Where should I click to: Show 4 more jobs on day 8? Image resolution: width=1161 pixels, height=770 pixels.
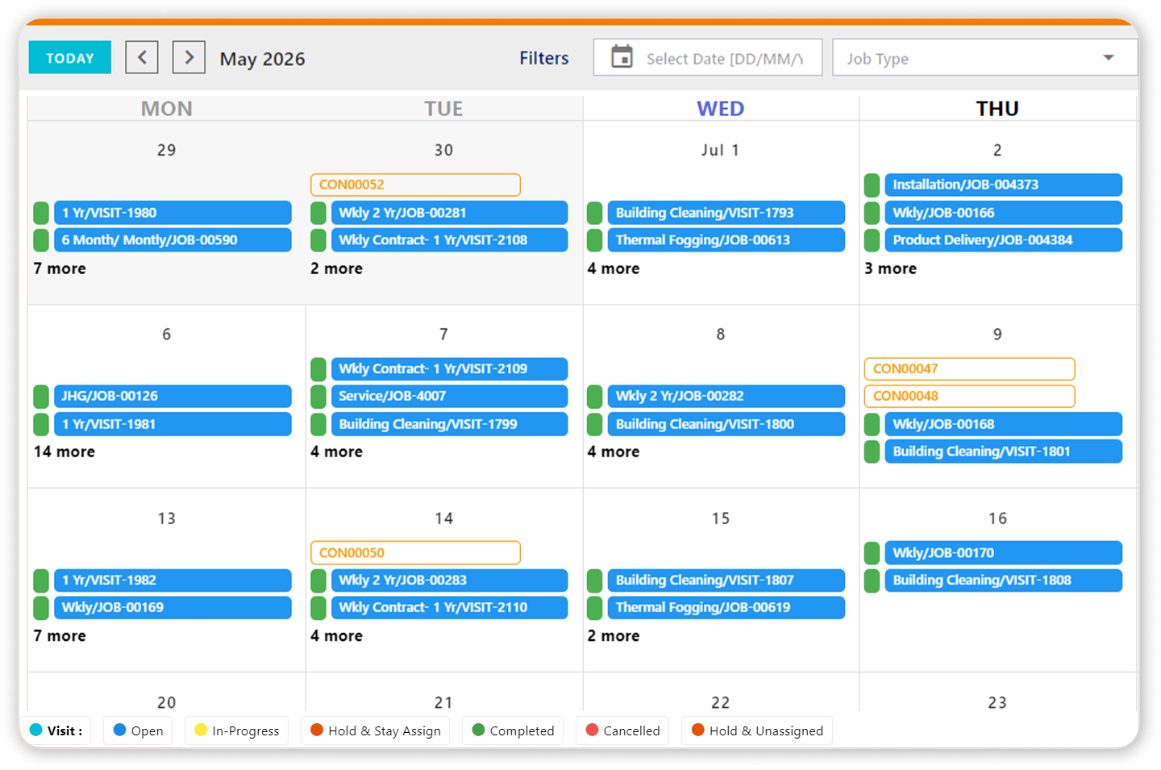(x=614, y=452)
